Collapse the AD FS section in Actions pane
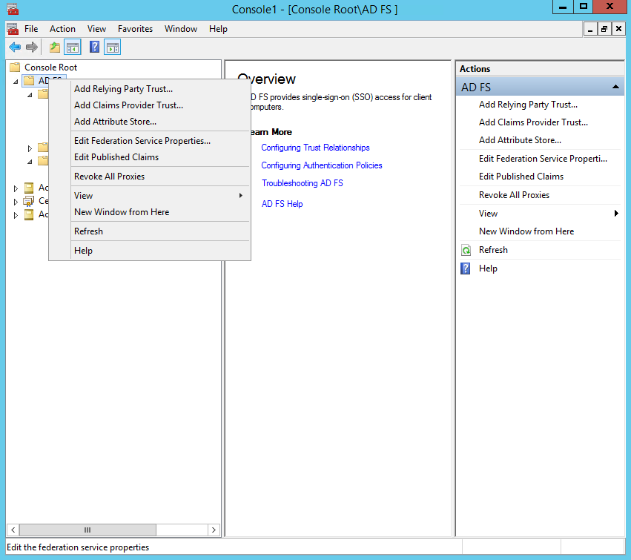Image resolution: width=631 pixels, height=560 pixels. [x=615, y=88]
